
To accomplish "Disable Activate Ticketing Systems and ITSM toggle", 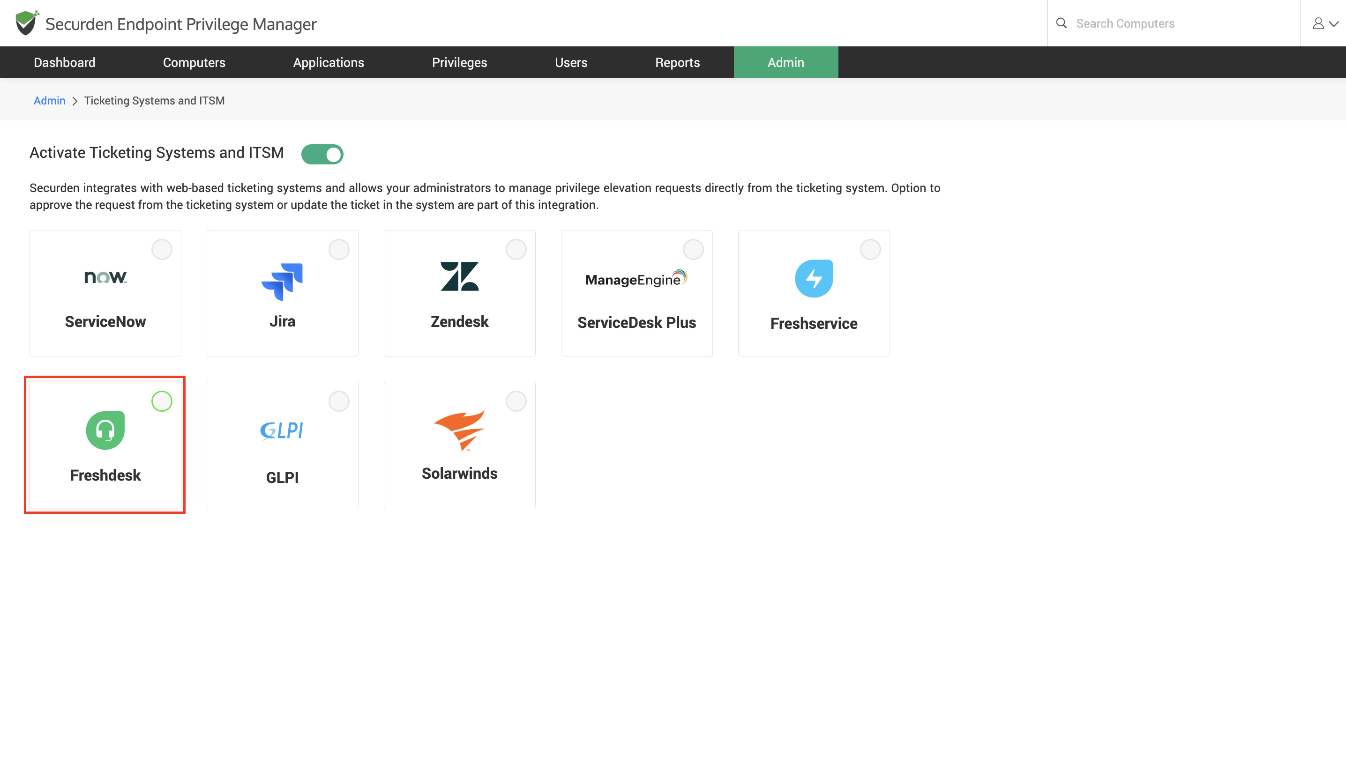I will click(322, 154).
